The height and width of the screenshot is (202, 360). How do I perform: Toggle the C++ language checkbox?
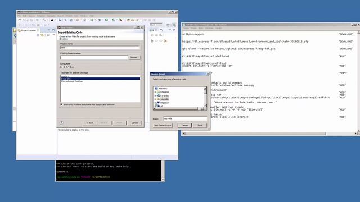(x=67, y=67)
